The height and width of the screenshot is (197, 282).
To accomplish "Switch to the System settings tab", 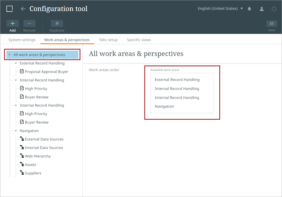I will point(22,40).
